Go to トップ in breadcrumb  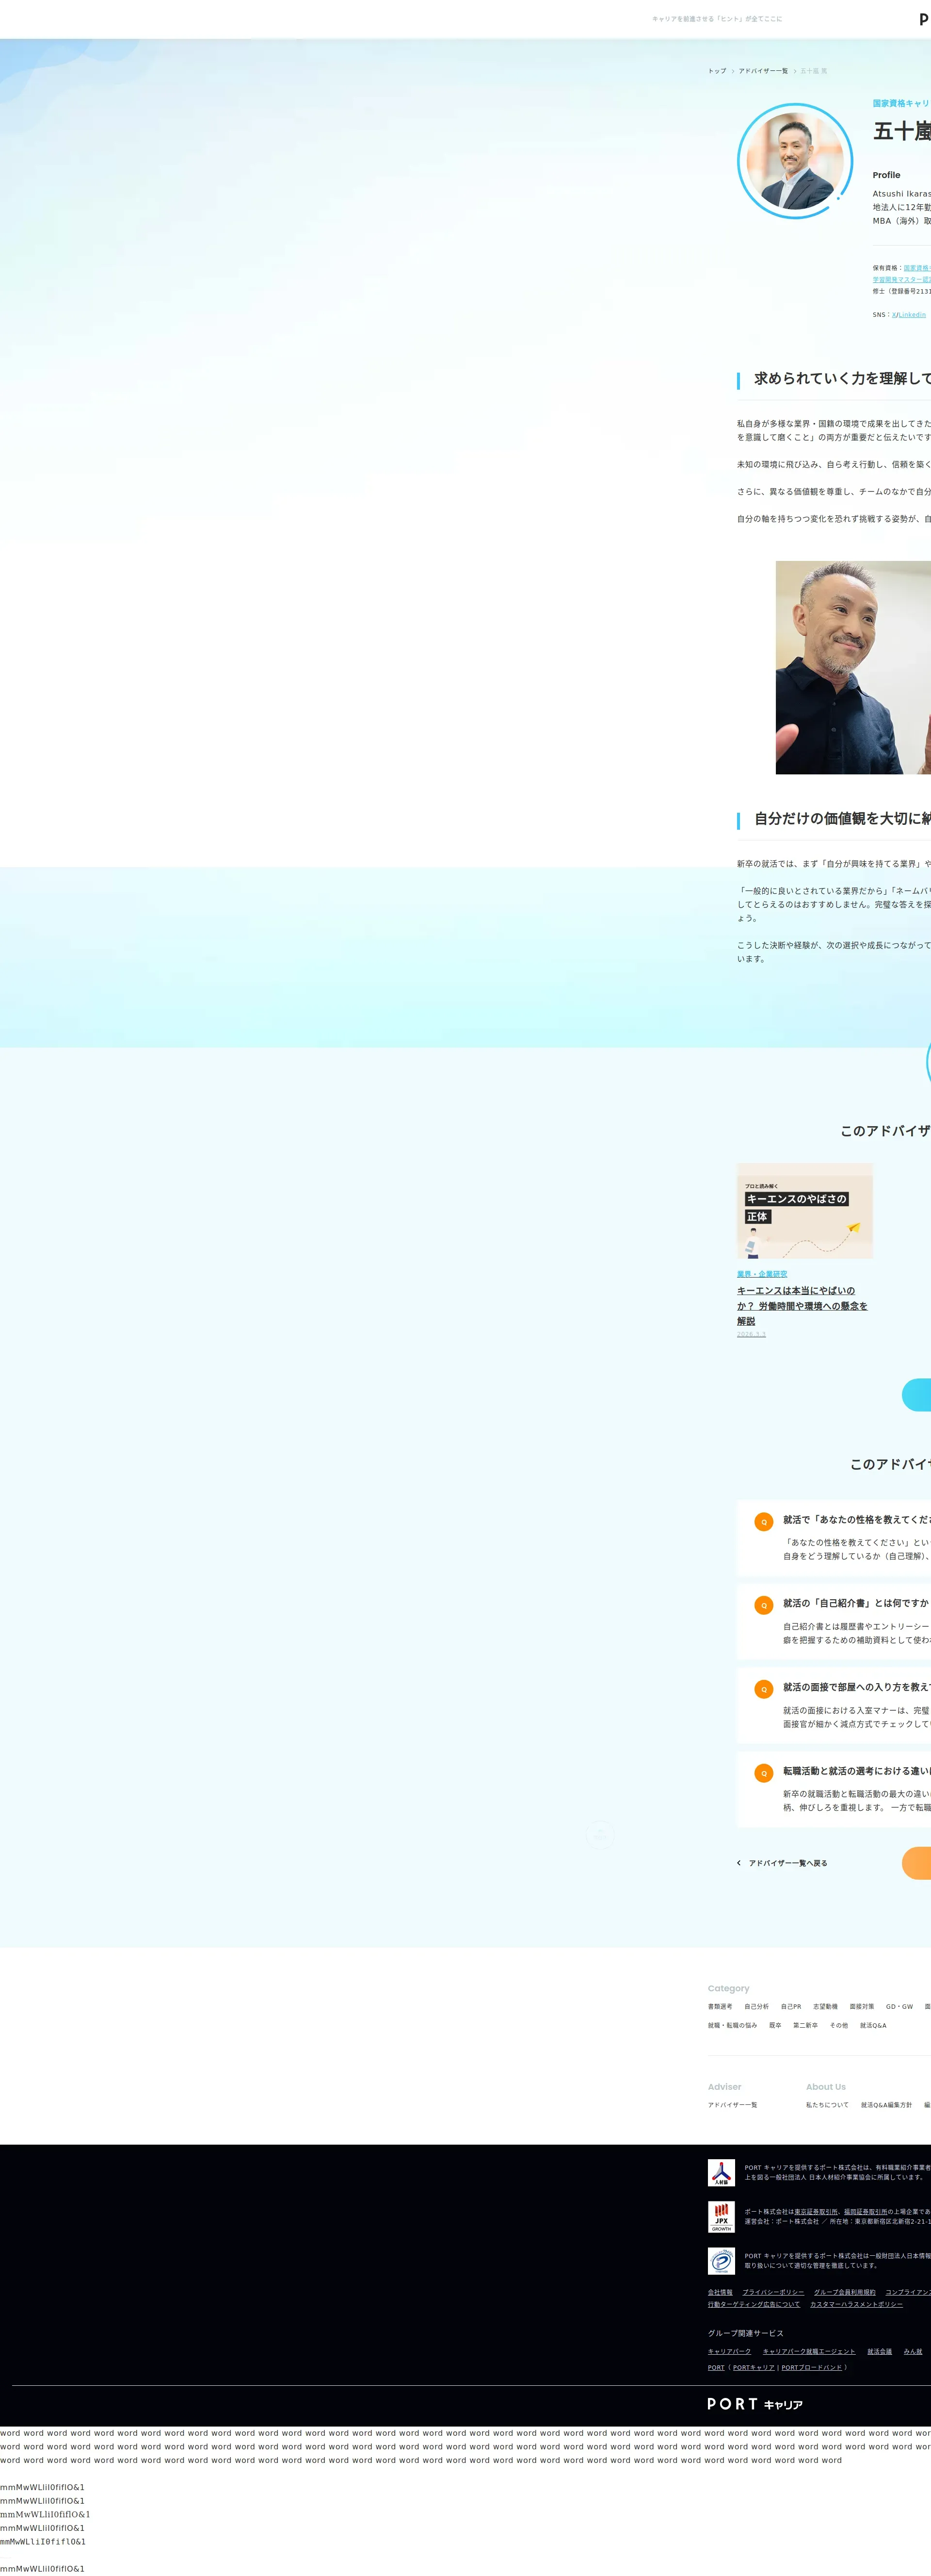(717, 71)
